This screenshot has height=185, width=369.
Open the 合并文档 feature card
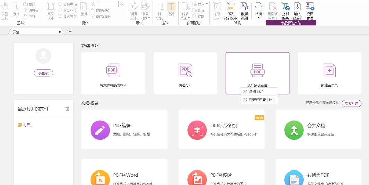(x=318, y=129)
